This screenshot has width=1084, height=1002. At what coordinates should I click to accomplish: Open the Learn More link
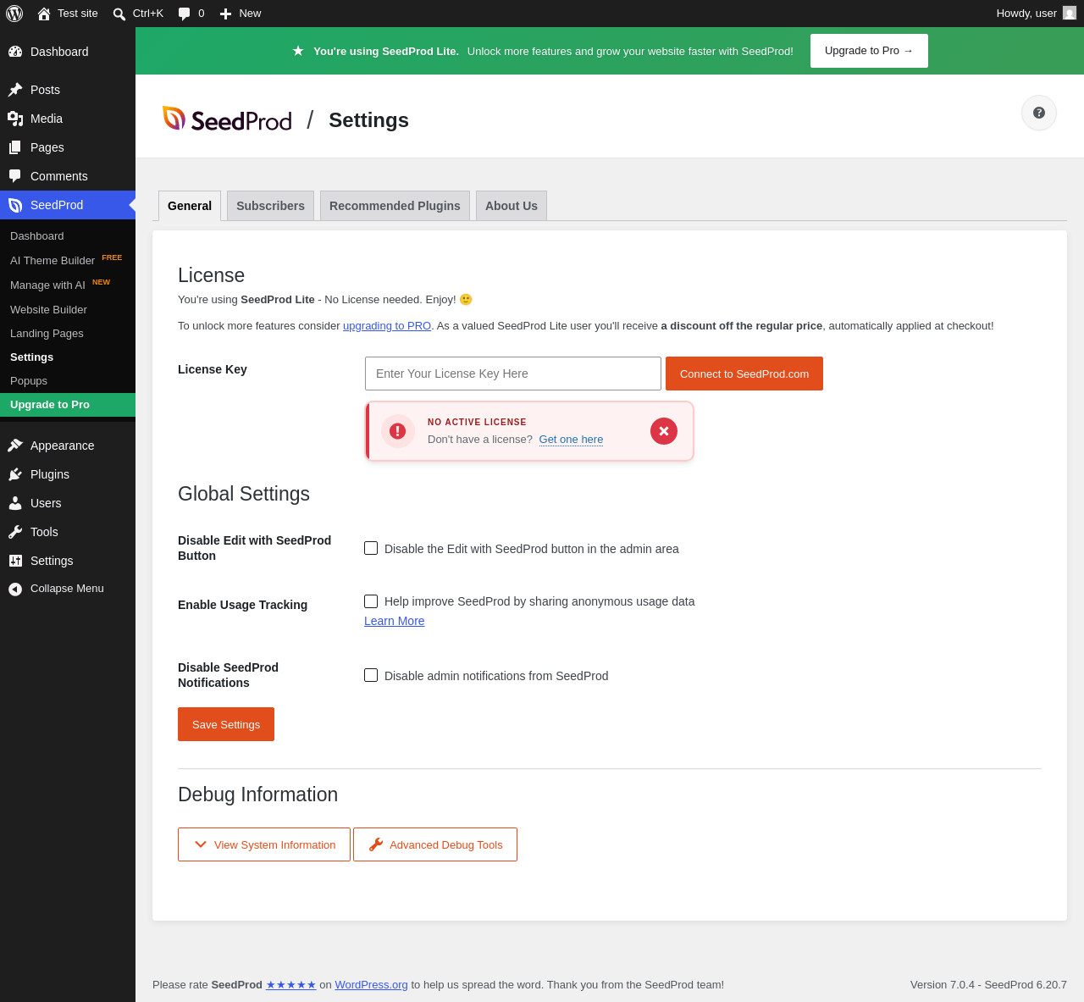point(395,621)
